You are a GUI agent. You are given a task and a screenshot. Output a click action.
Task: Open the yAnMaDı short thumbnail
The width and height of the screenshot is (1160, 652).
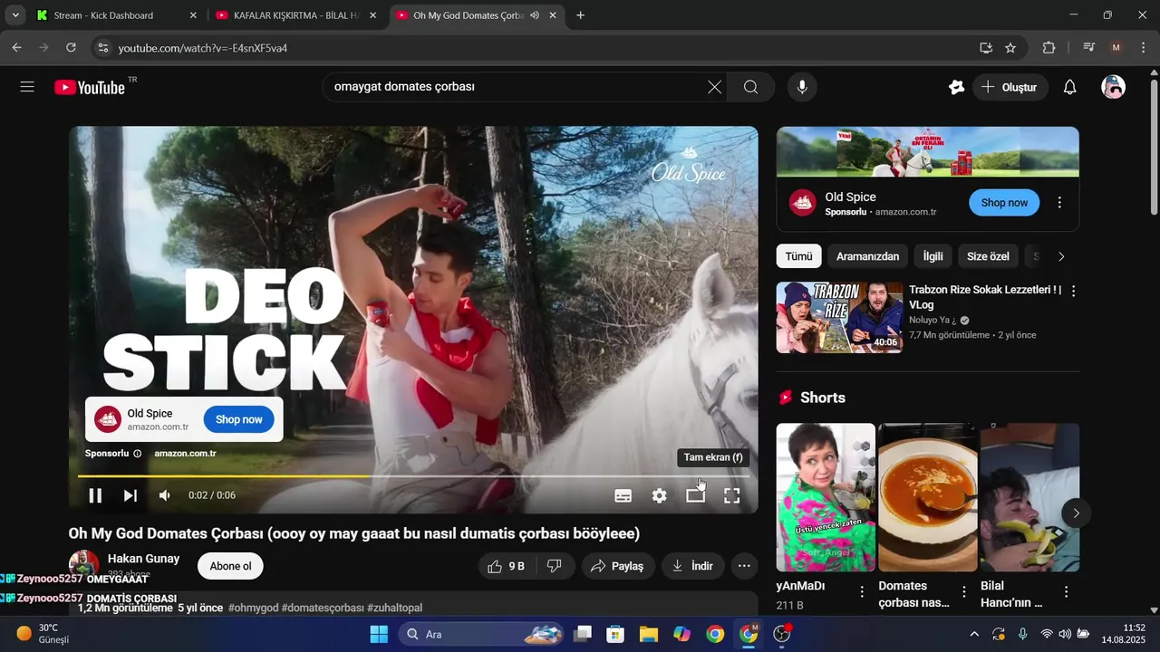point(826,497)
